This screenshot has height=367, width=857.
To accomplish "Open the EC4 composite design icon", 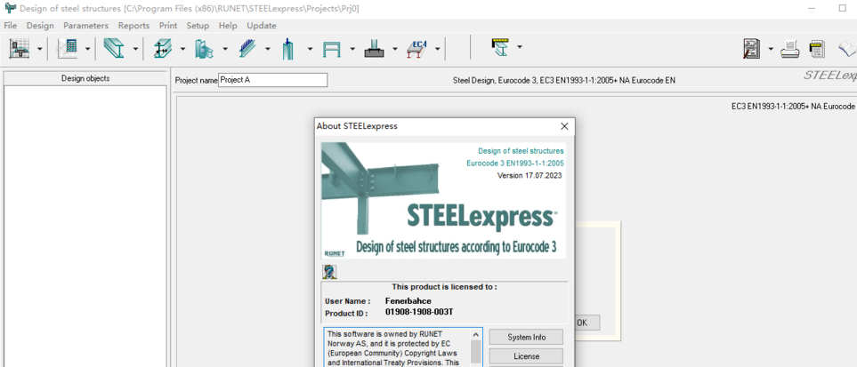I will (x=416, y=49).
